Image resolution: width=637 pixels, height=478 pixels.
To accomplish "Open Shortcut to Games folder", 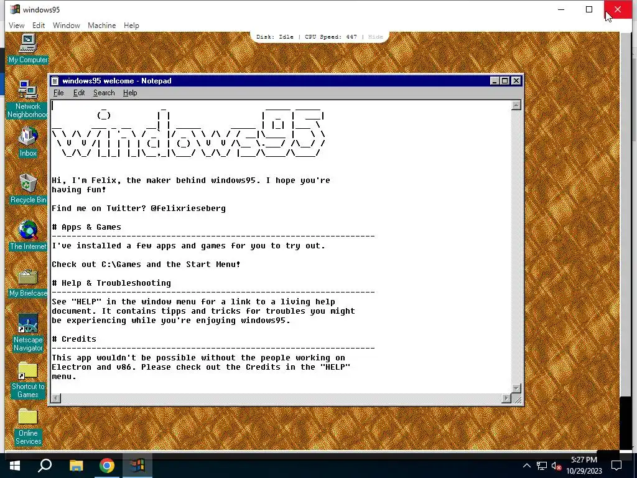I will pyautogui.click(x=27, y=380).
